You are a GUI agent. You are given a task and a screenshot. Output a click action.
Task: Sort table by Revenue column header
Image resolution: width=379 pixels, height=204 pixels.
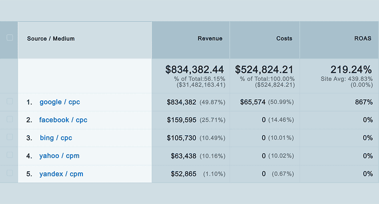click(x=210, y=39)
